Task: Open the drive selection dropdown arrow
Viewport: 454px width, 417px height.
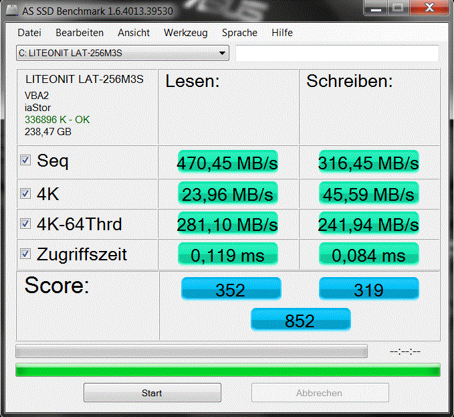Action: [x=222, y=53]
